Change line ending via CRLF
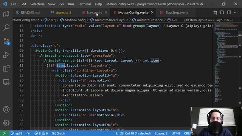 pyautogui.click(x=187, y=133)
